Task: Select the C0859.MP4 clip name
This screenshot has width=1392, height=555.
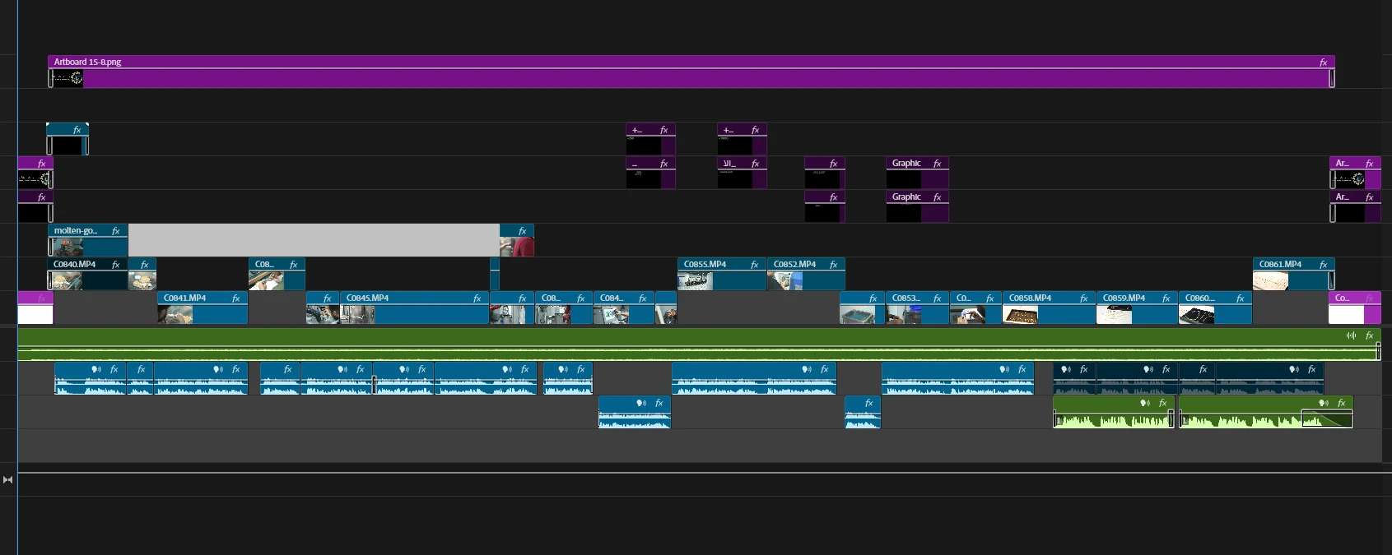Action: coord(1124,298)
